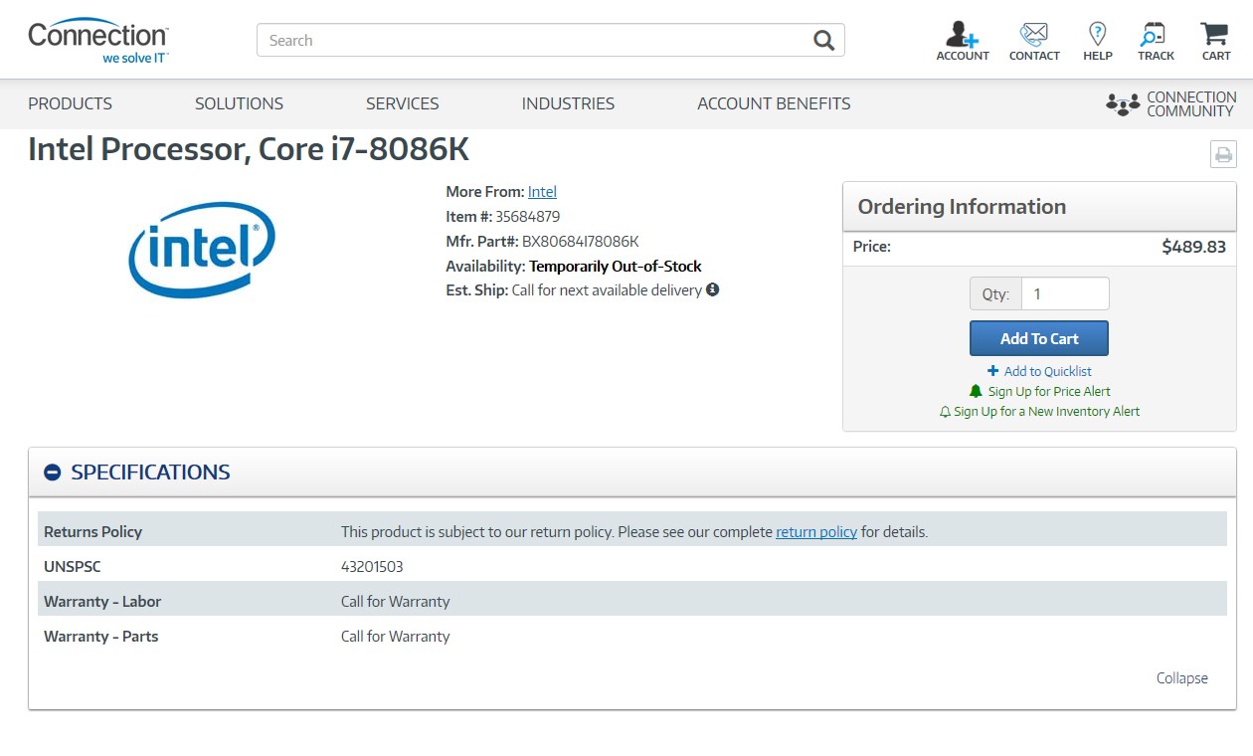This screenshot has height=756, width=1253.
Task: Open the return policy link
Action: [x=816, y=532]
